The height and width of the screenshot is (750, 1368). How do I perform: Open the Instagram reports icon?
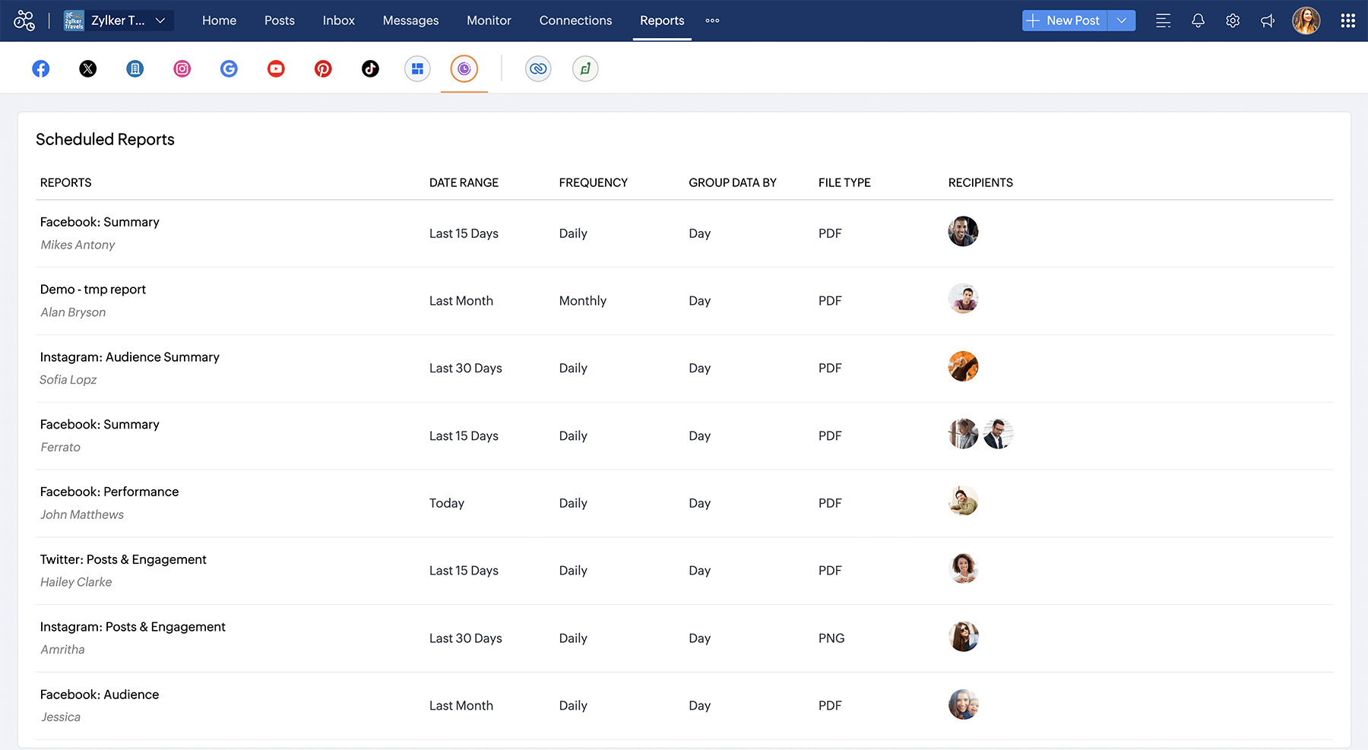click(x=182, y=69)
